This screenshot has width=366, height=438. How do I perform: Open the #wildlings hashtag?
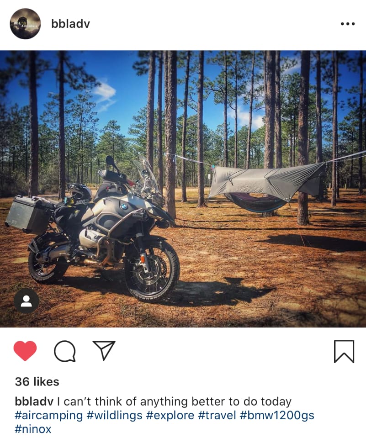pos(115,415)
